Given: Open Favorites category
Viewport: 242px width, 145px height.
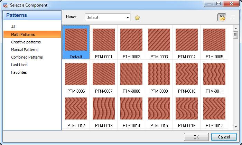Looking at the screenshot, I should [19, 72].
